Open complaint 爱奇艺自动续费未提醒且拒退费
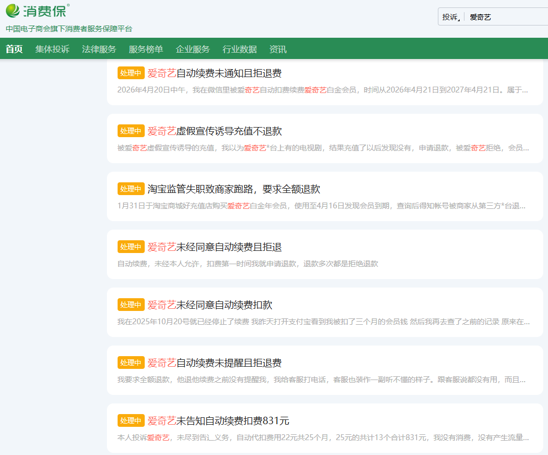548x455 pixels. pyautogui.click(x=214, y=363)
